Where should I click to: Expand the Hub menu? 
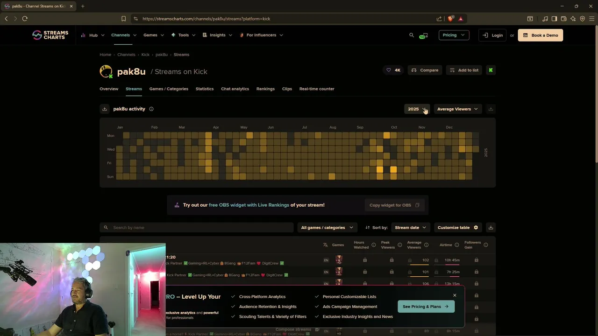click(93, 35)
